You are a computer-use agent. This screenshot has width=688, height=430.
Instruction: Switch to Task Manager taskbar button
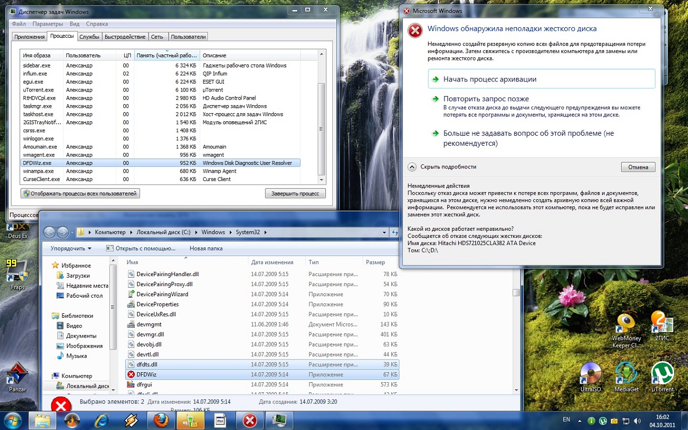280,420
